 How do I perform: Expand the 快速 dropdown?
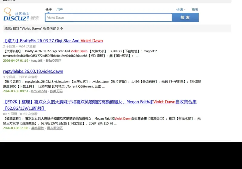(181, 10)
